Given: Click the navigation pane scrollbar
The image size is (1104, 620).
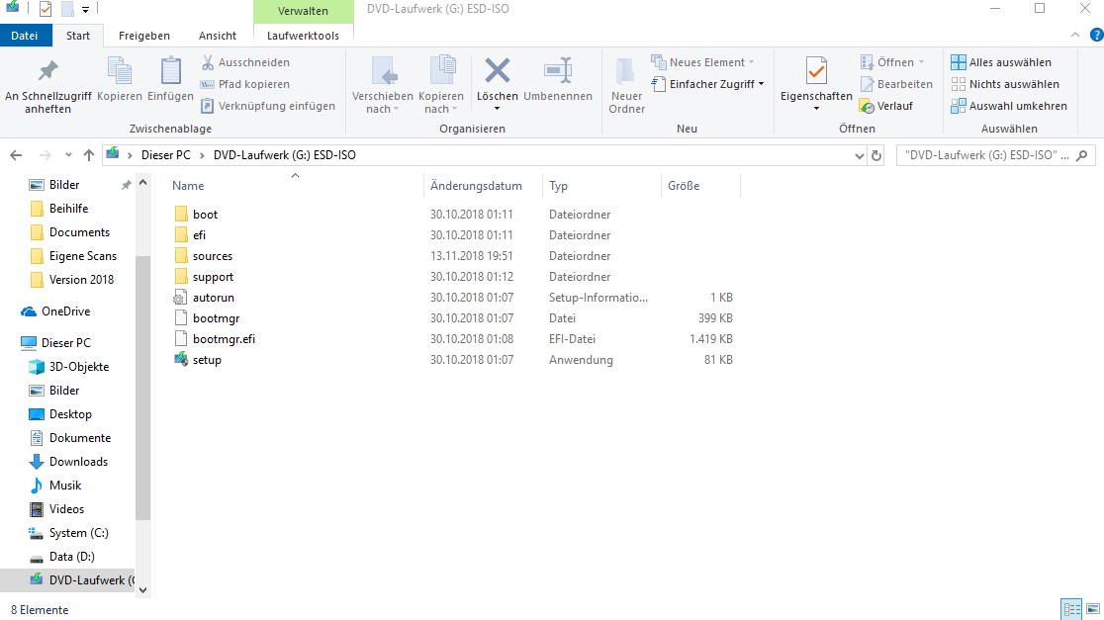Looking at the screenshot, I should pyautogui.click(x=142, y=387).
